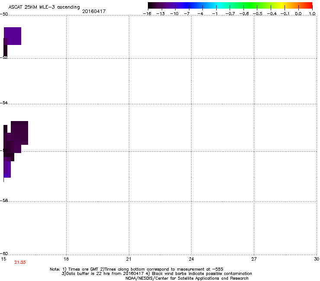This screenshot has width=320, height=281.
Task: Click latitude axis label -52
Action: tap(4, 57)
